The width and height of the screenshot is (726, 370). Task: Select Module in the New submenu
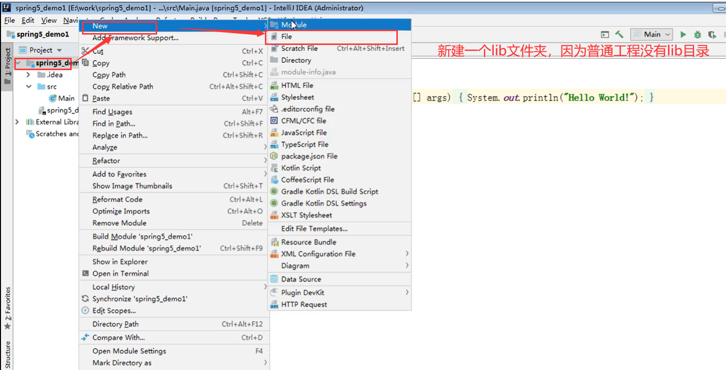click(340, 25)
